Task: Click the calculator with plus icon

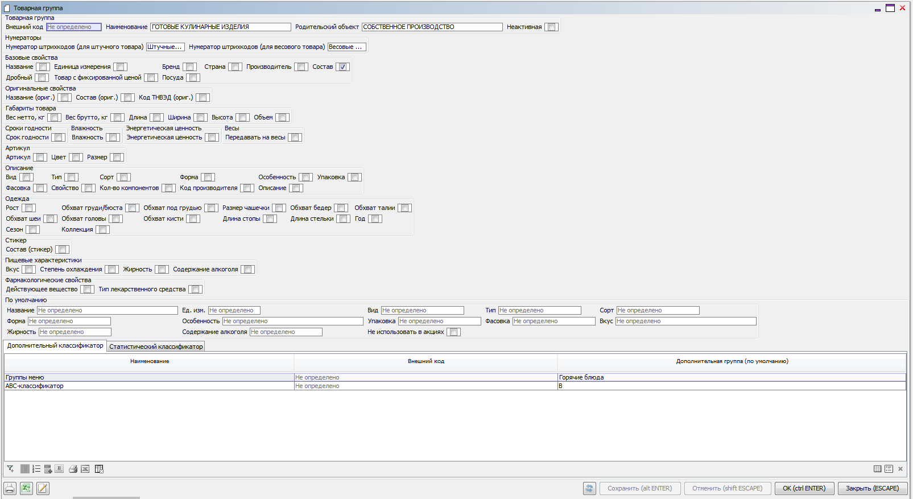Action: click(48, 469)
